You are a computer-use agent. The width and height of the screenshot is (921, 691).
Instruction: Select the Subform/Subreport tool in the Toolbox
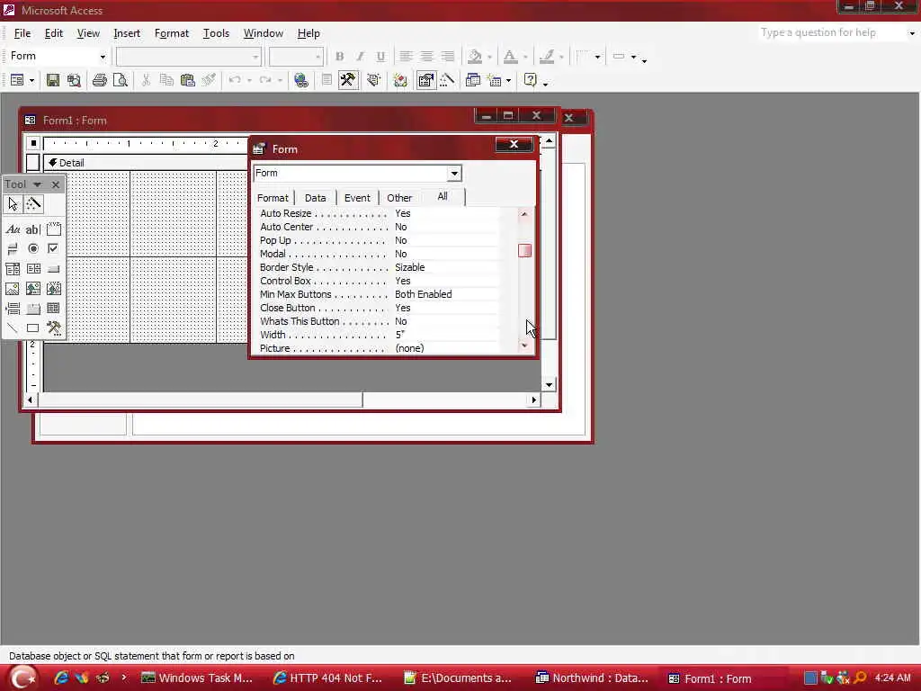[x=53, y=309]
